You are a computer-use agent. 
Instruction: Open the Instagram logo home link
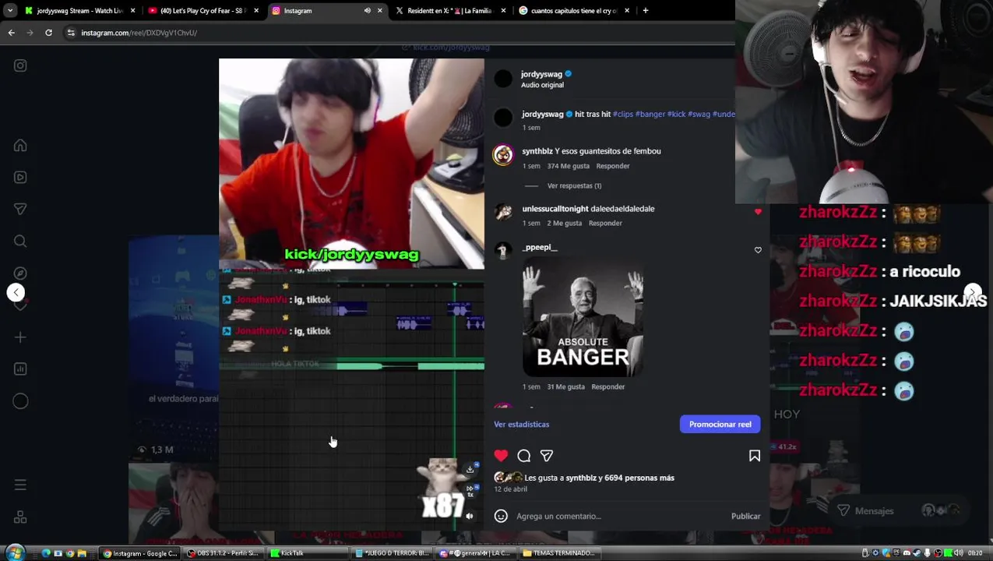tap(20, 66)
